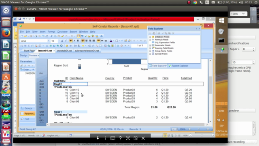The height and width of the screenshot is (146, 259).
Task: Toggle Align Left button
Action: (83, 41)
